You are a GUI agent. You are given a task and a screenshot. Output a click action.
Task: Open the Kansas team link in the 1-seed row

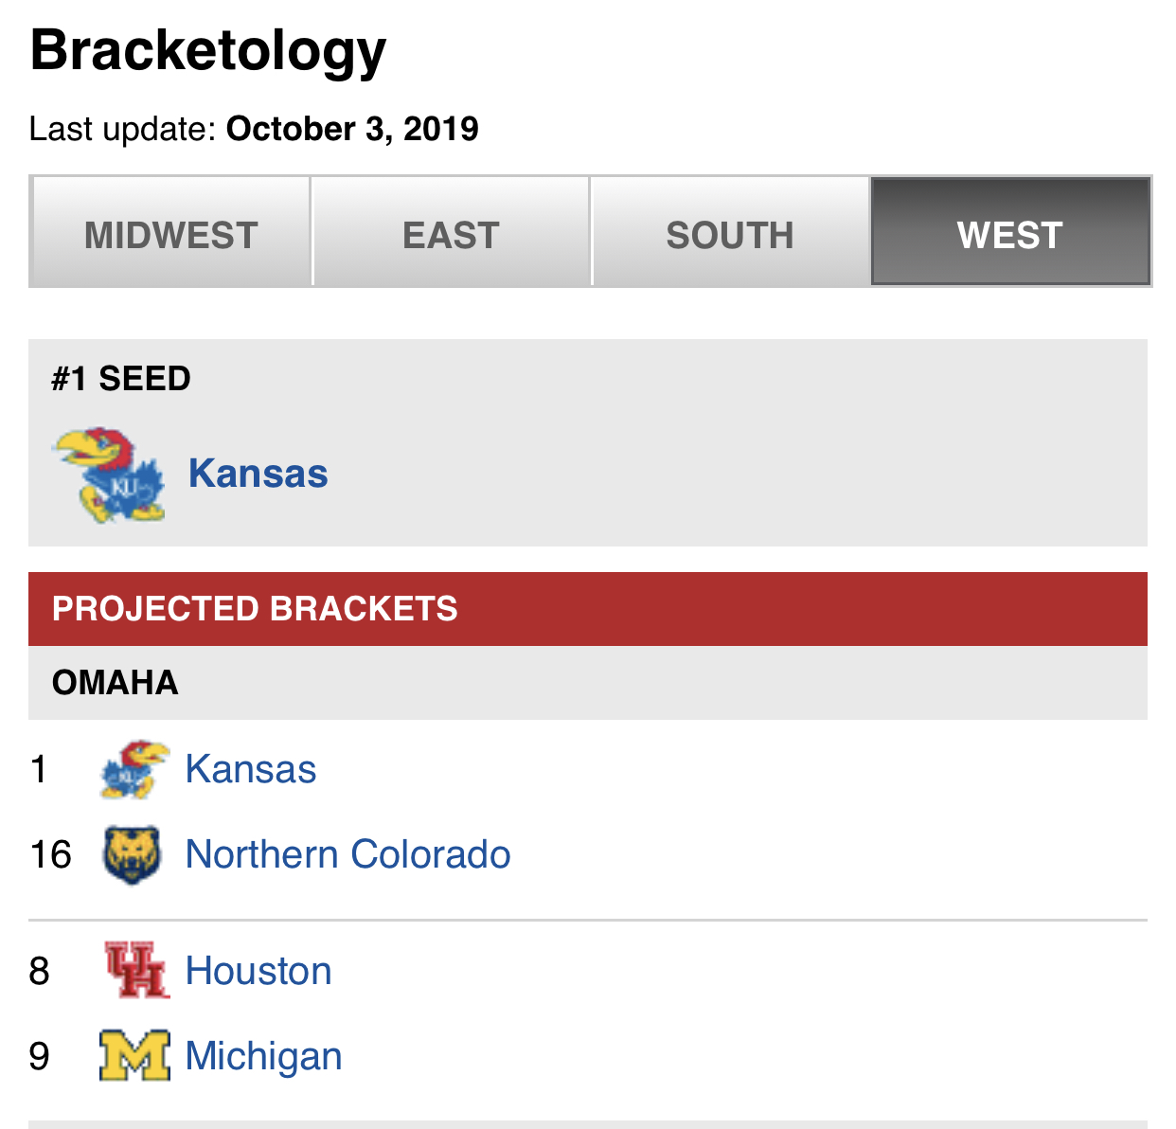[x=251, y=769]
